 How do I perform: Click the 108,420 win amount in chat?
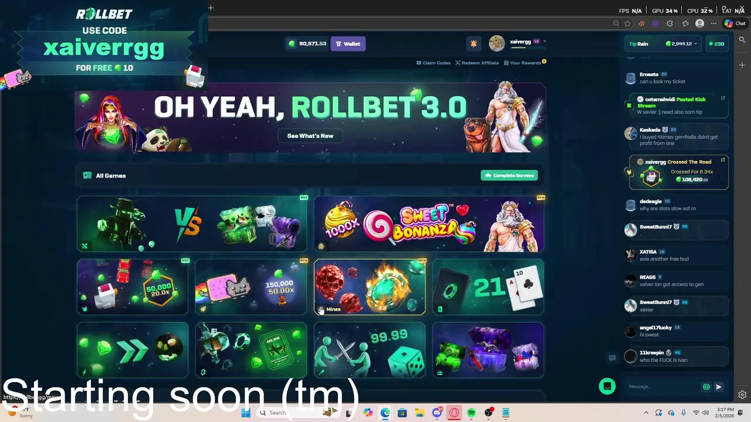(692, 179)
